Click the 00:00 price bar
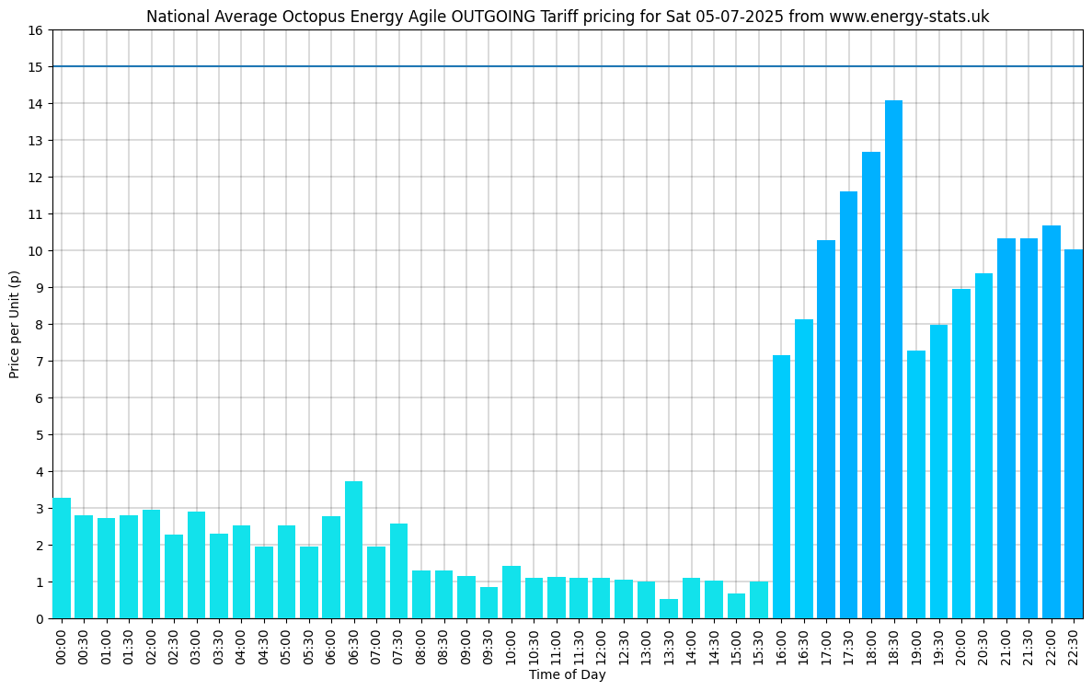1092x691 pixels. [x=62, y=558]
